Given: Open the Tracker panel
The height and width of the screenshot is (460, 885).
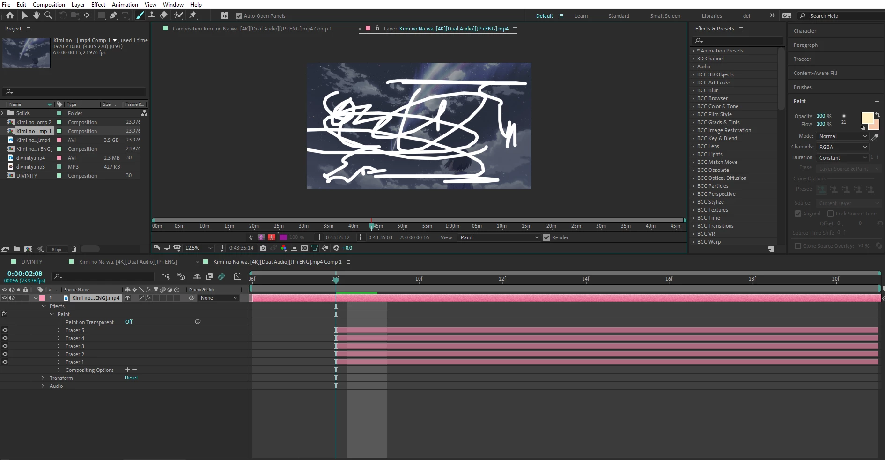Looking at the screenshot, I should pyautogui.click(x=802, y=59).
